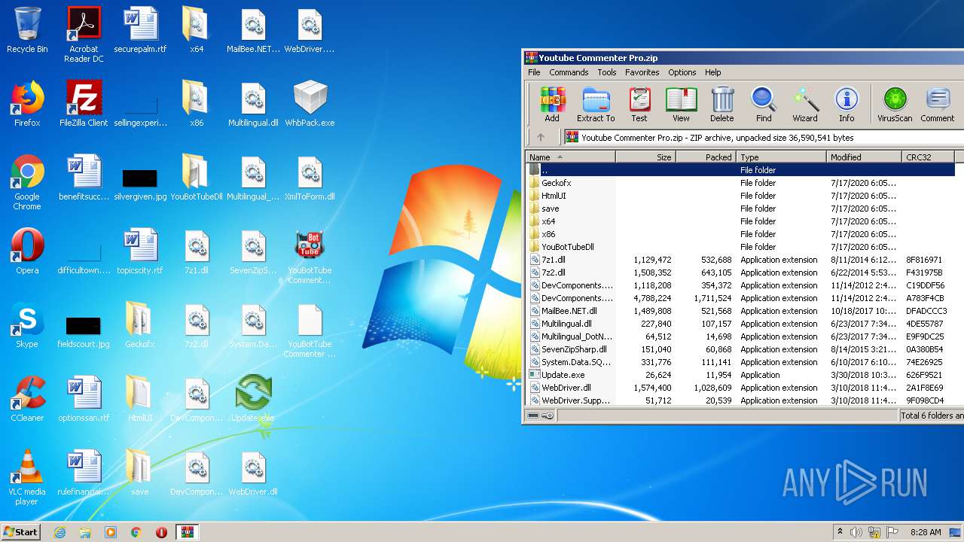Select the Google Chrome desktop shortcut
The height and width of the screenshot is (542, 964).
pos(27,182)
